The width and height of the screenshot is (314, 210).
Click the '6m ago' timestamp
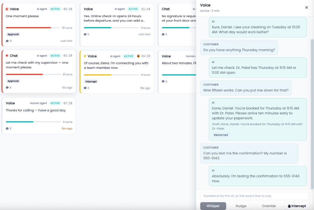click(67, 129)
